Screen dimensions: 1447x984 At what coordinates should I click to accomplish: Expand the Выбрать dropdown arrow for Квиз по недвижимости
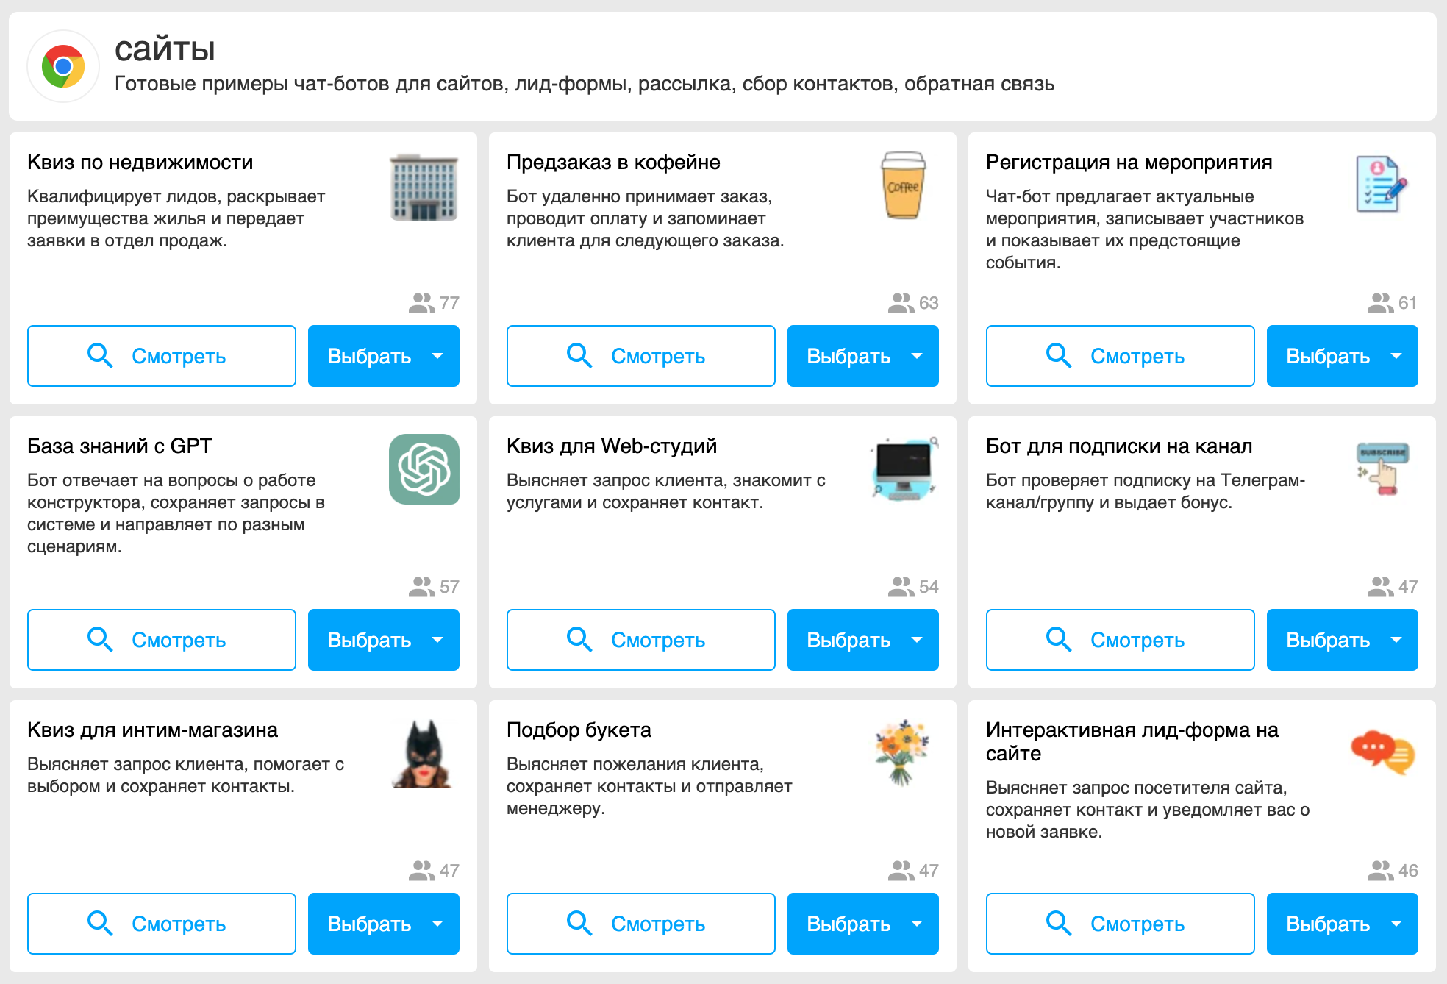[438, 356]
